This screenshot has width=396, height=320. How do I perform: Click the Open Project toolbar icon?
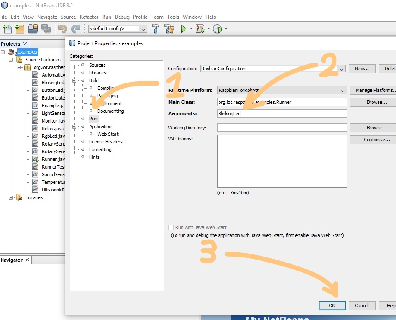click(x=33, y=29)
